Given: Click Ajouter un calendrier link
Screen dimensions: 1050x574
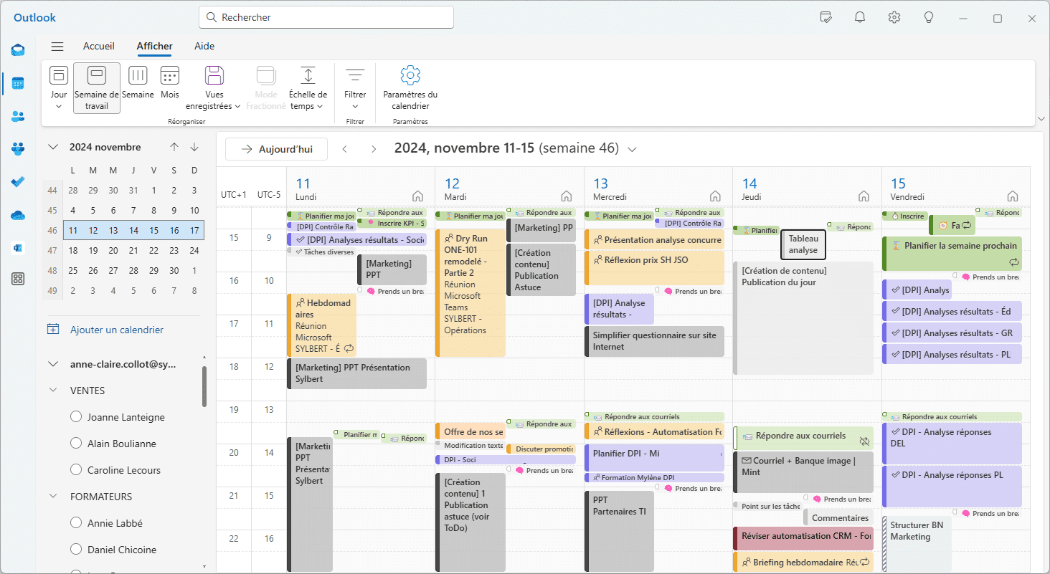Looking at the screenshot, I should (117, 330).
